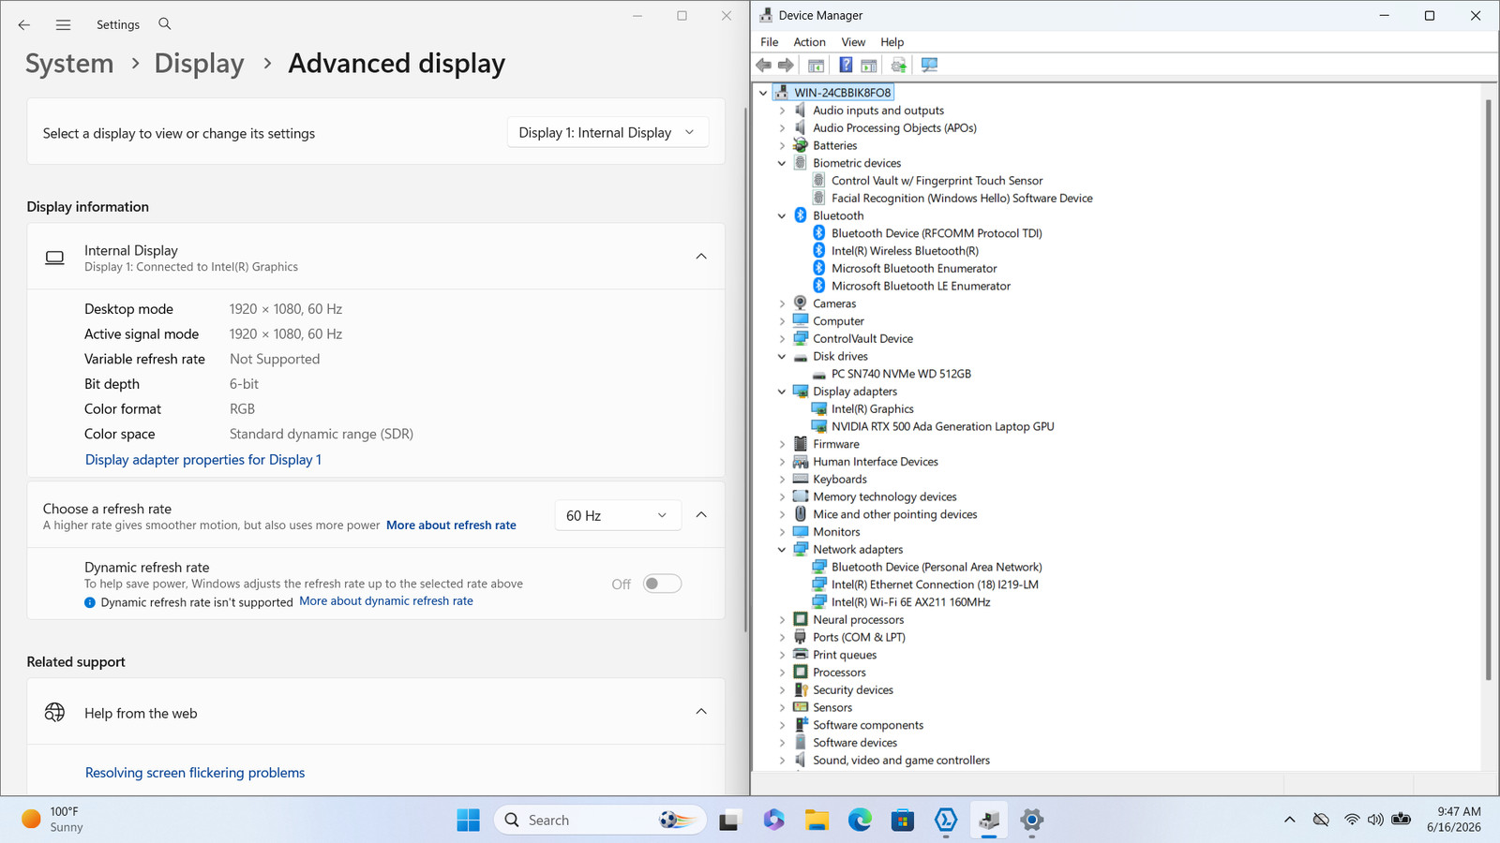This screenshot has width=1500, height=843.
Task: Show hidden icons tray chevron
Action: coord(1290,820)
